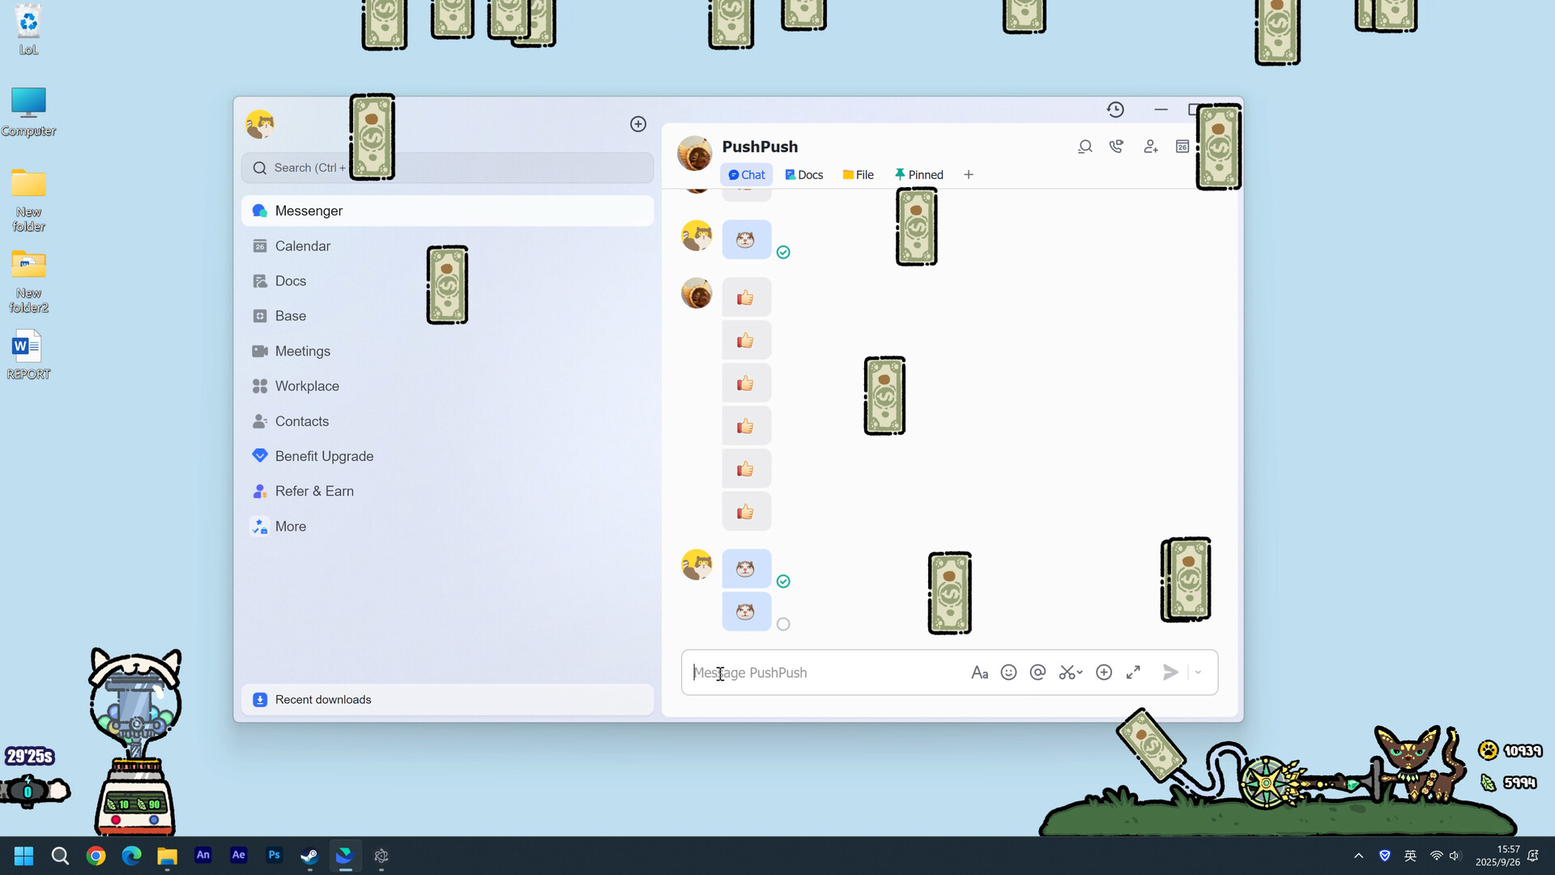1555x875 pixels.
Task: View conversation history via the clock icon
Action: [1115, 109]
